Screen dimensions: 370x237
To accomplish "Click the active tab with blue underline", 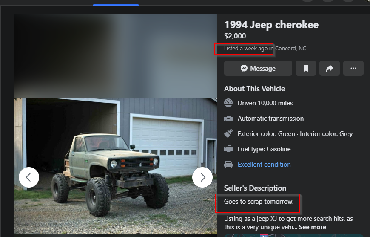I will coord(116,3).
